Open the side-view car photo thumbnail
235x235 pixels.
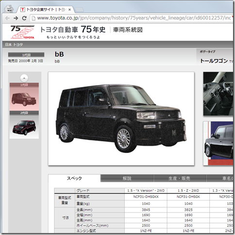point(218,143)
